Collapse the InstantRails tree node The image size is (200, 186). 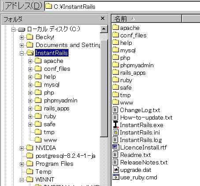pos(22,53)
